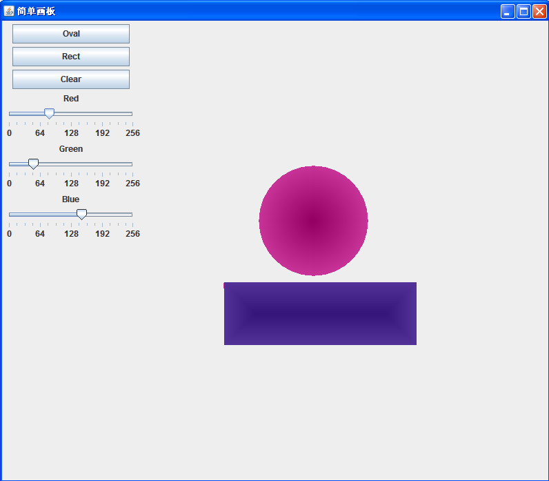The height and width of the screenshot is (481, 549).
Task: Click Red slider track at the 256 end
Action: 132,114
